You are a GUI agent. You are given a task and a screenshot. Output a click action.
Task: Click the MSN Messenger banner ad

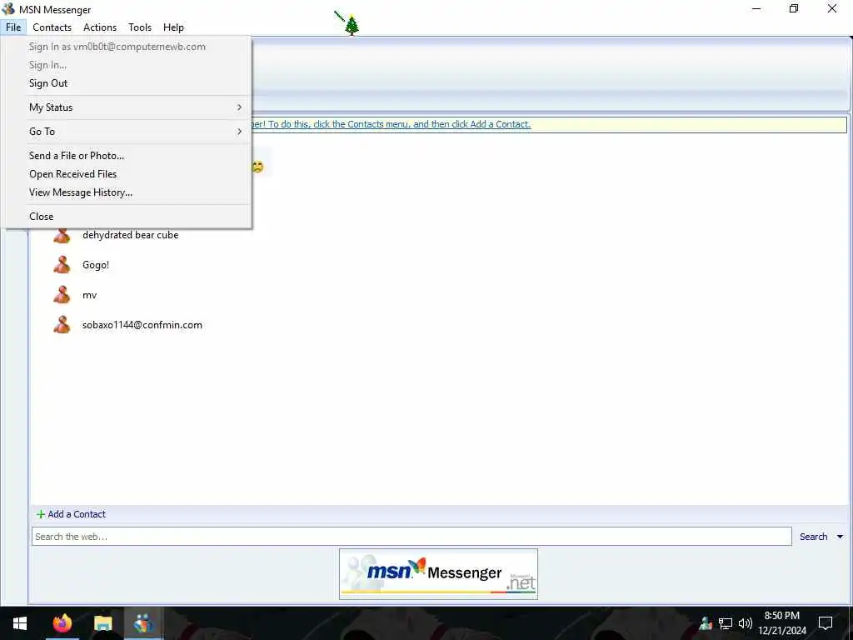pyautogui.click(x=438, y=574)
